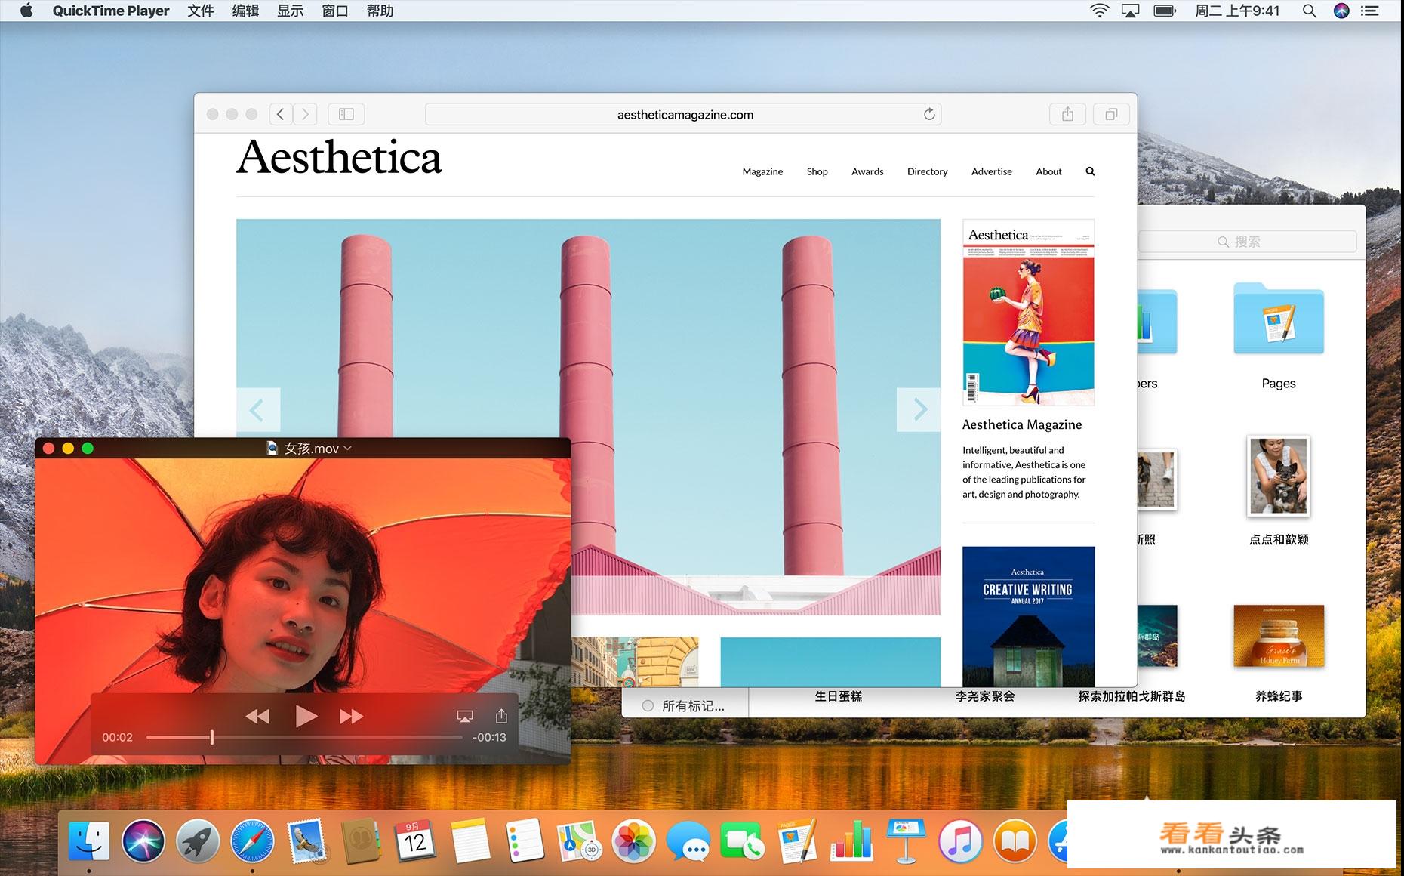Open Notification Center from menu bar
Image resolution: width=1404 pixels, height=876 pixels.
pyautogui.click(x=1369, y=11)
